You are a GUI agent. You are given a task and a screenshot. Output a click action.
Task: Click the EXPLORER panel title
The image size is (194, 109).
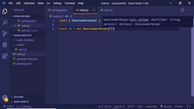(x=19, y=10)
